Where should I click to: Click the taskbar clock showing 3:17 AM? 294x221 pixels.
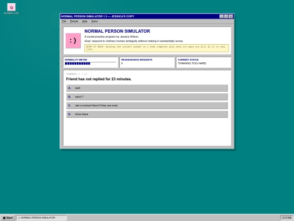click(287, 218)
